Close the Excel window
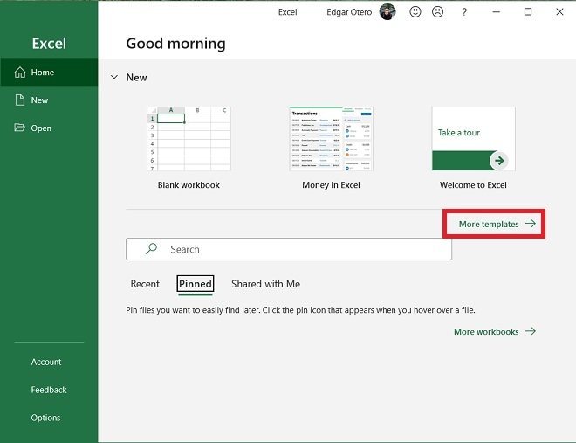The width and height of the screenshot is (576, 443). click(559, 11)
